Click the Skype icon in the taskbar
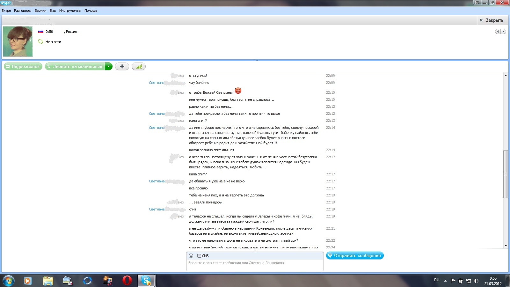 click(146, 281)
